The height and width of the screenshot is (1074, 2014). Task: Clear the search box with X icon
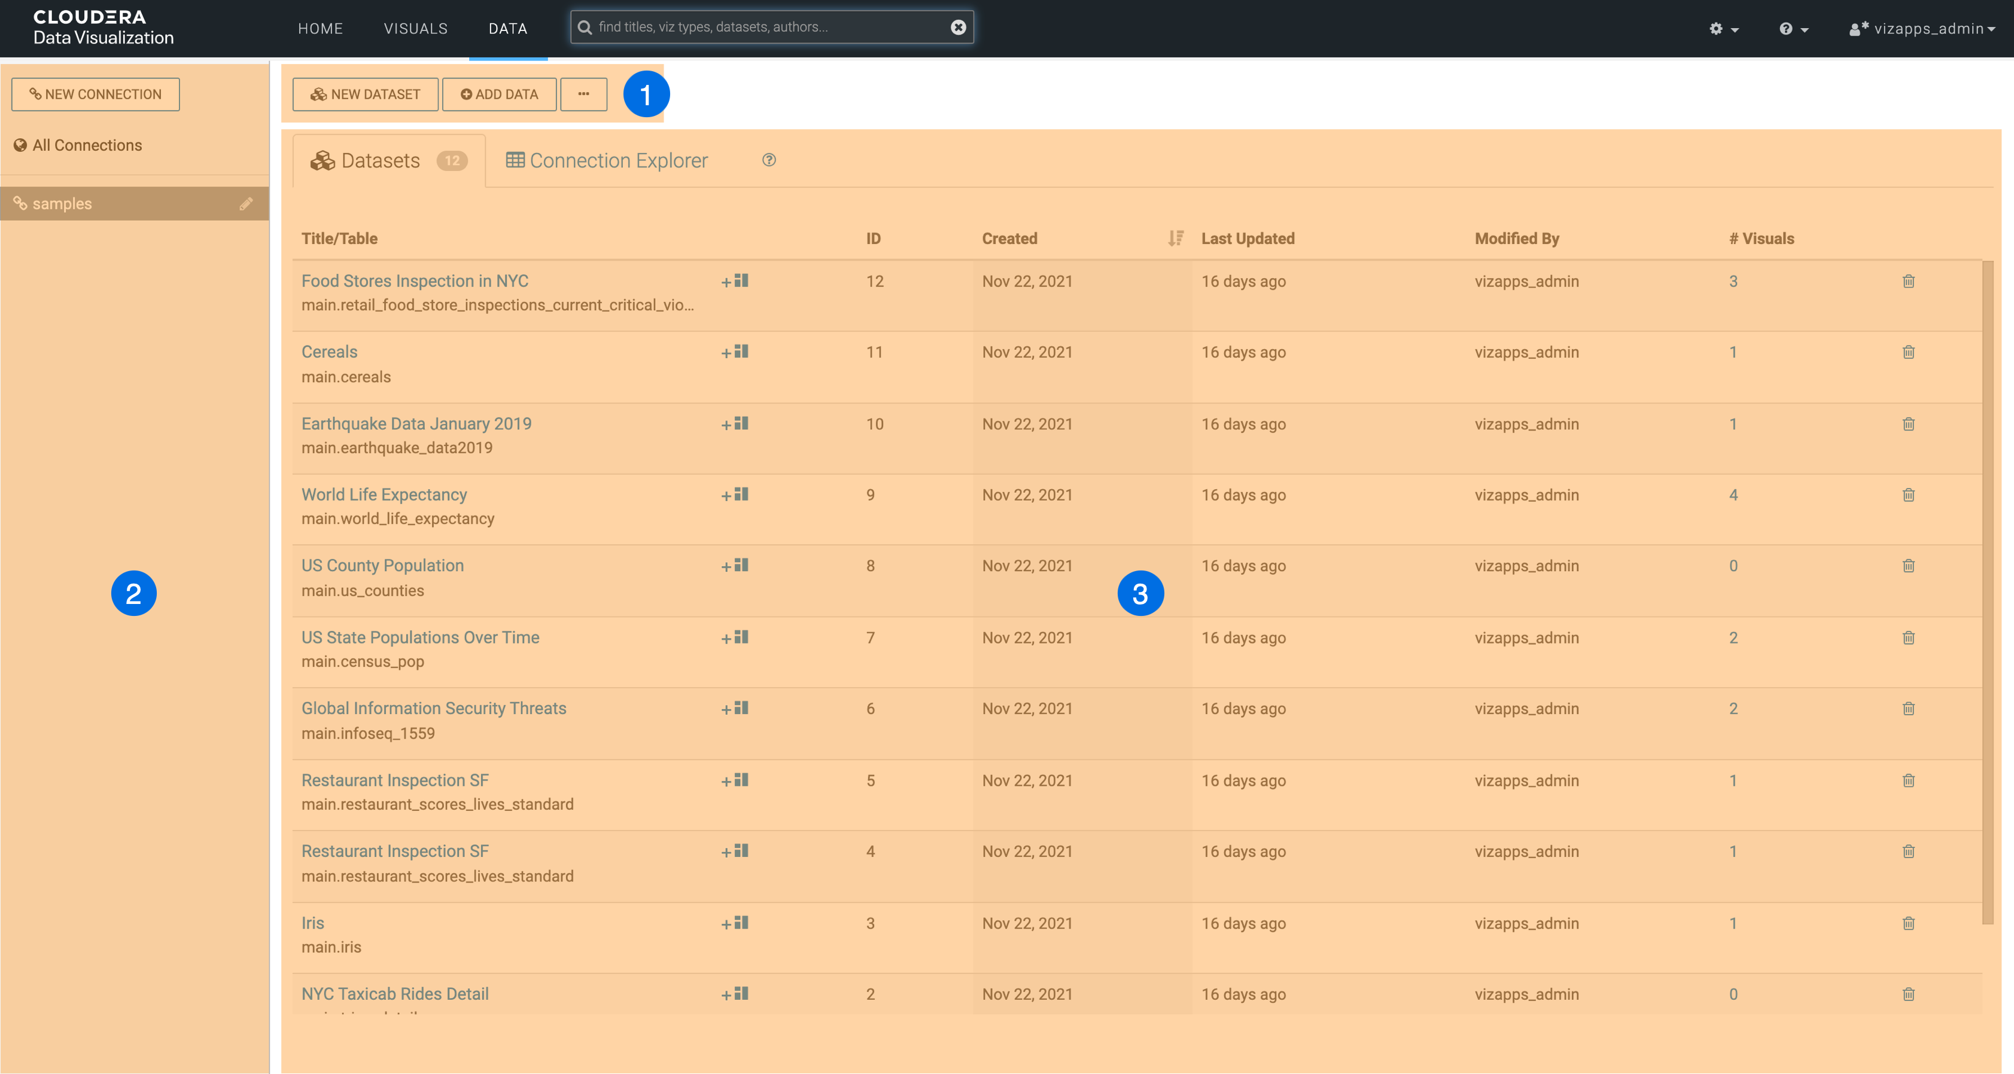click(958, 28)
